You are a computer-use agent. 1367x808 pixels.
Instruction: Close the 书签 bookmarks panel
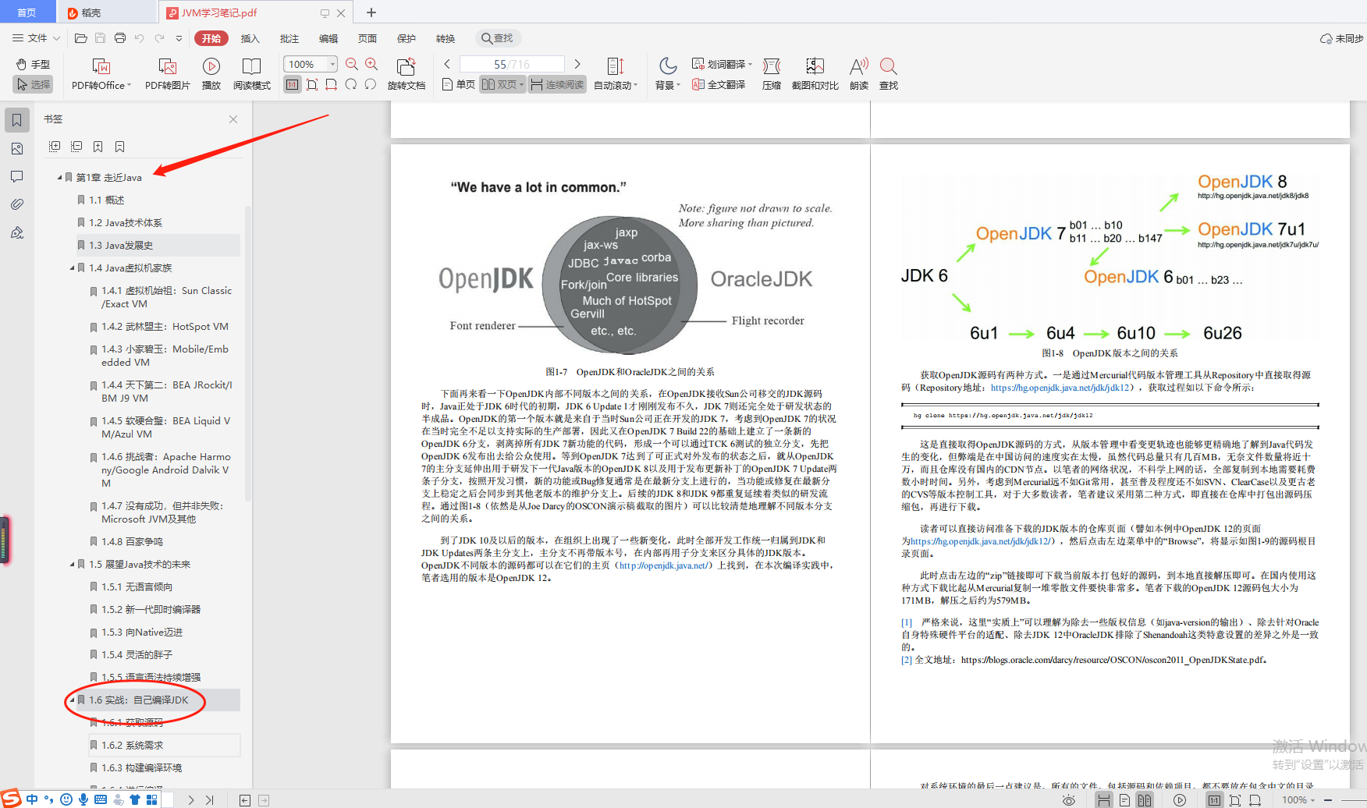point(233,119)
